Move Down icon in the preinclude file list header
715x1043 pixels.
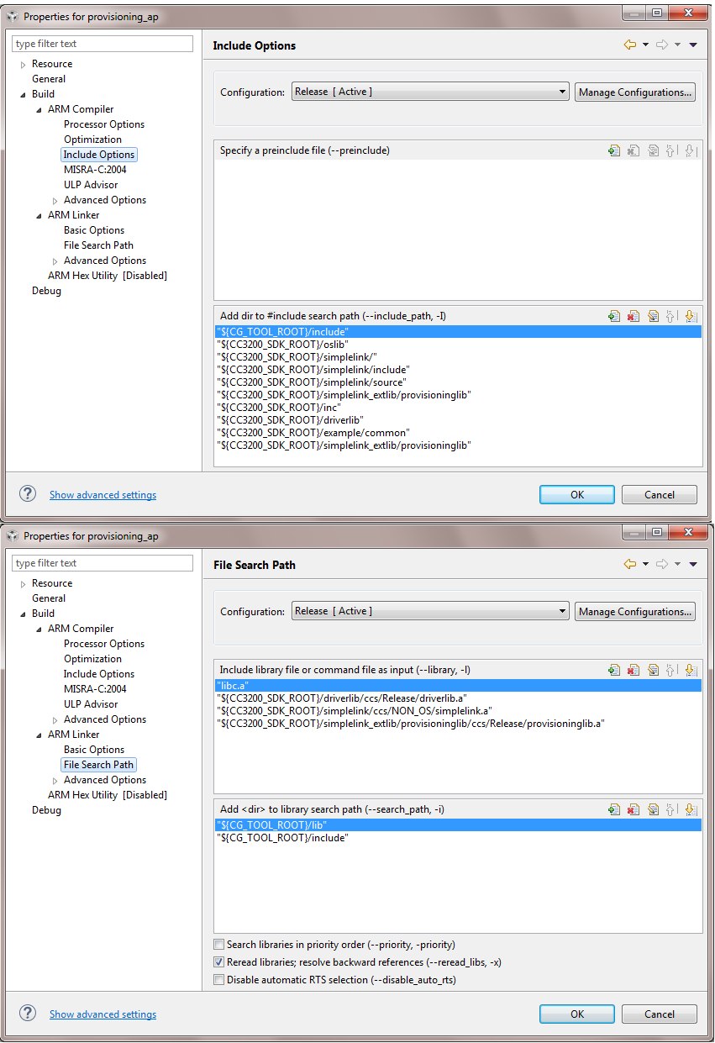[x=691, y=151]
